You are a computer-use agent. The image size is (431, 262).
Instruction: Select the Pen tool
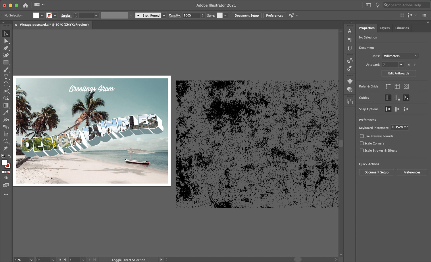pyautogui.click(x=6, y=48)
